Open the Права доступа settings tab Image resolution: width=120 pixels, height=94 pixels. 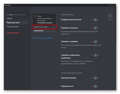pyautogui.click(x=17, y=22)
